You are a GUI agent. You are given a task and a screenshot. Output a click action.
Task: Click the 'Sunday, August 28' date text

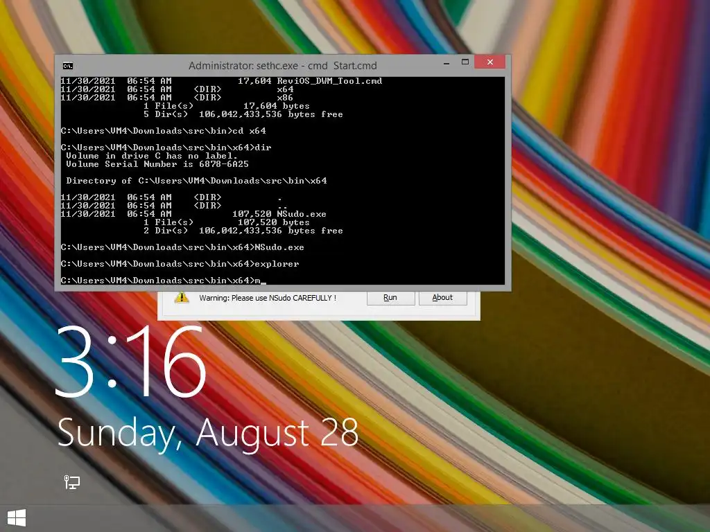[208, 433]
